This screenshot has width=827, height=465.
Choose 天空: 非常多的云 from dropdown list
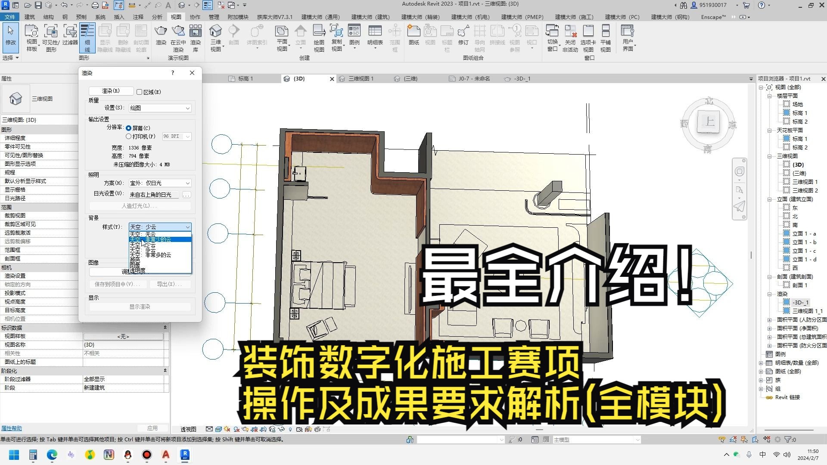pos(160,255)
